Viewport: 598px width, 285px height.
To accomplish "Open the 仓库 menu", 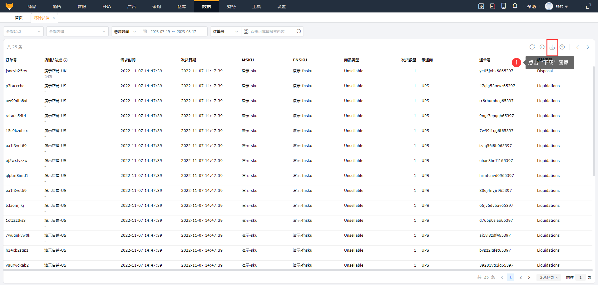I will pos(181,6).
